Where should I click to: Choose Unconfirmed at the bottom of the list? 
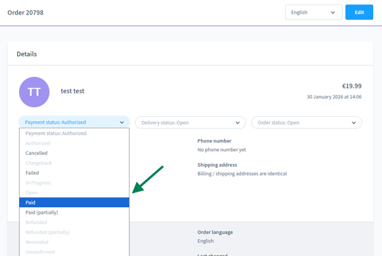[x=40, y=252]
